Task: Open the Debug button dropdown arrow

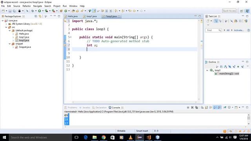Action: pyautogui.click(x=36, y=11)
